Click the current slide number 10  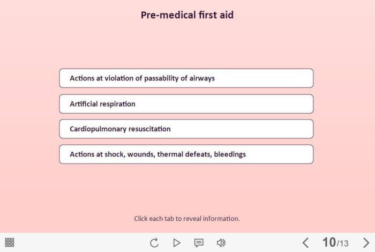328,242
